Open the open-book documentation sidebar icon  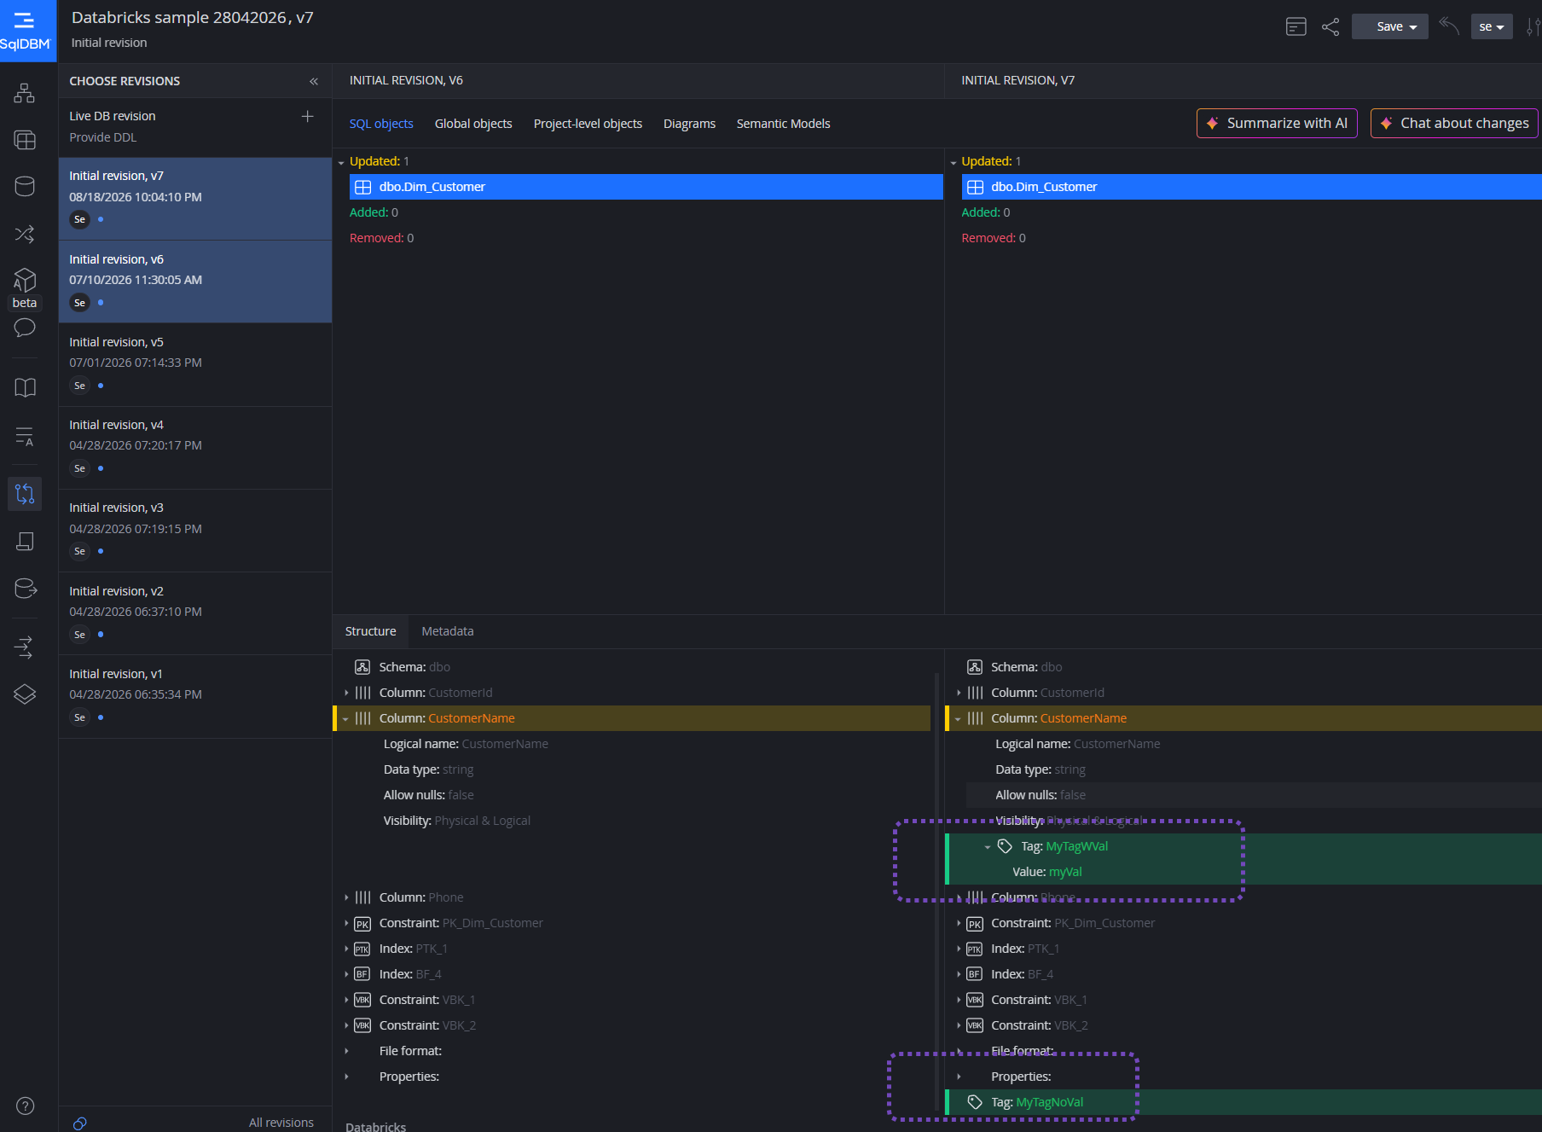click(x=25, y=388)
